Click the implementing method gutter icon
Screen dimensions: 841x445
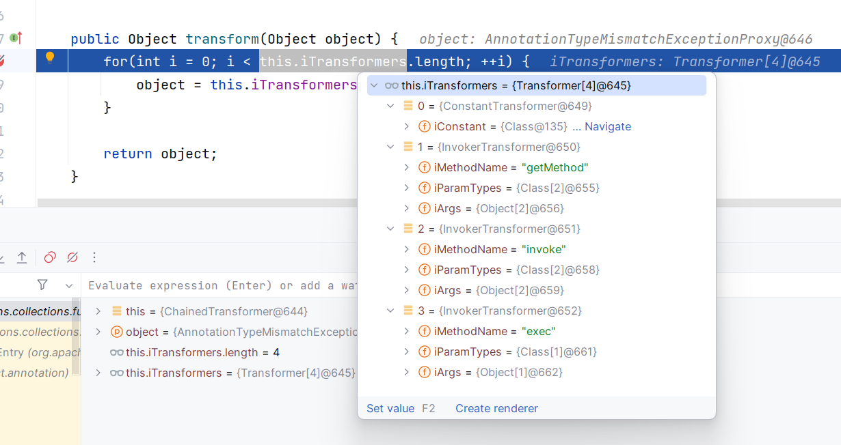(x=16, y=38)
